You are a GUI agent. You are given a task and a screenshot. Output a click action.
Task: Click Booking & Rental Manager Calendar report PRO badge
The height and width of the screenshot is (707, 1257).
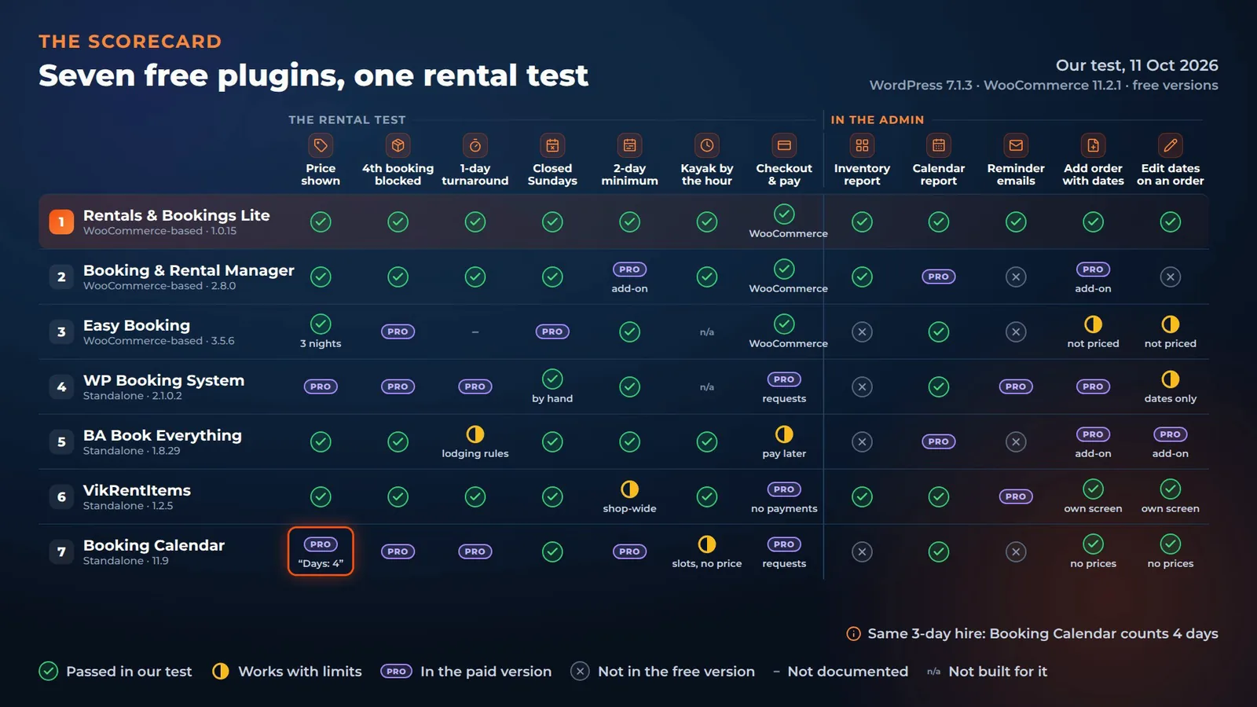coord(939,277)
